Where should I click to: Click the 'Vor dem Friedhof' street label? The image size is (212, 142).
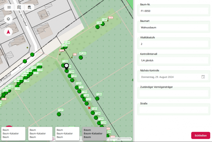tap(23, 18)
